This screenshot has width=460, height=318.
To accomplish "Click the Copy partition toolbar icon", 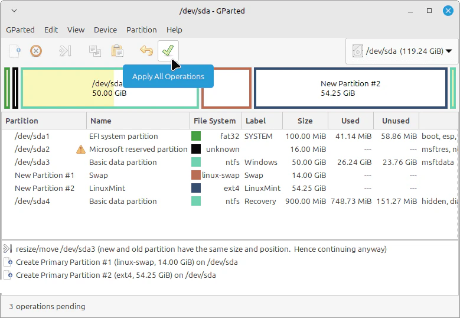I will tap(94, 51).
